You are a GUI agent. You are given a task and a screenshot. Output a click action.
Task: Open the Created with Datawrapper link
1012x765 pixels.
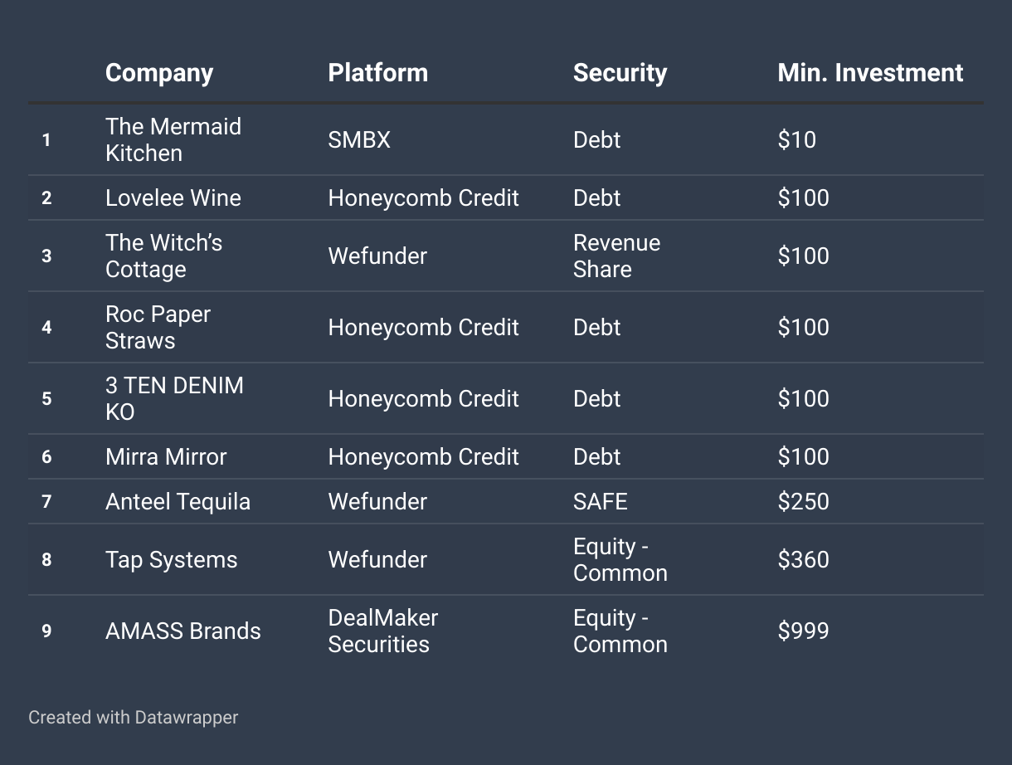(x=134, y=717)
